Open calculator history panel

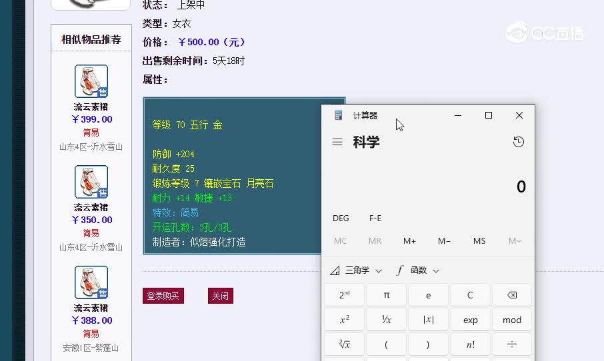(519, 142)
